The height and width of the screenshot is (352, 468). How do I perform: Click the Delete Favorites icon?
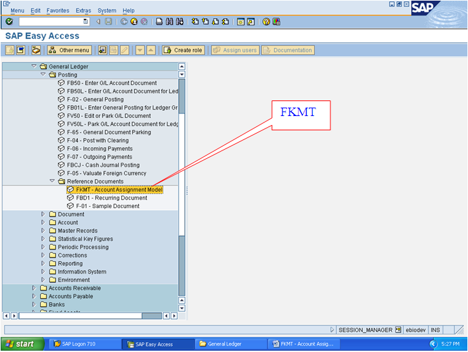tap(114, 50)
